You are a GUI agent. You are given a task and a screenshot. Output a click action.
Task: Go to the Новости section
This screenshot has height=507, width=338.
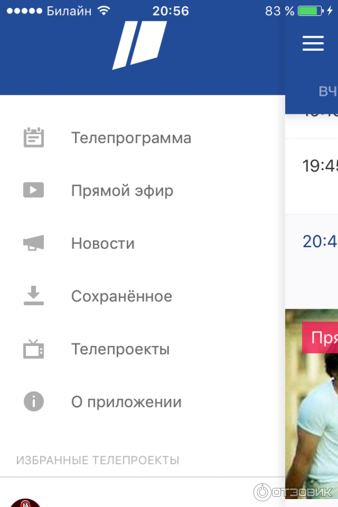pos(103,244)
